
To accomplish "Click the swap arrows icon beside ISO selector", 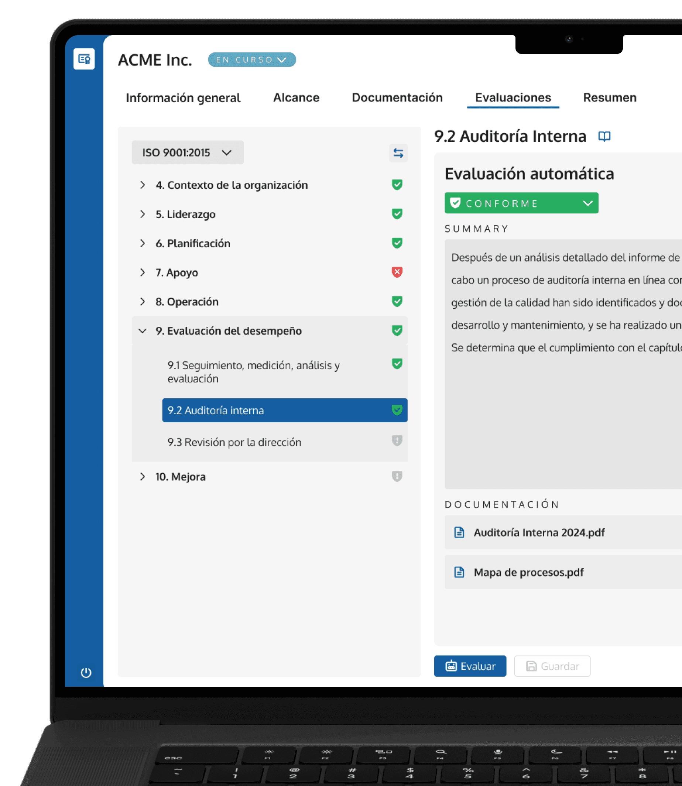I will (x=398, y=153).
